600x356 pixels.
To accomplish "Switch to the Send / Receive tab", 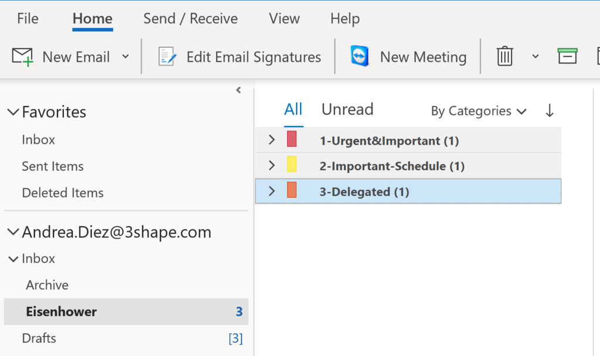I will (x=190, y=19).
